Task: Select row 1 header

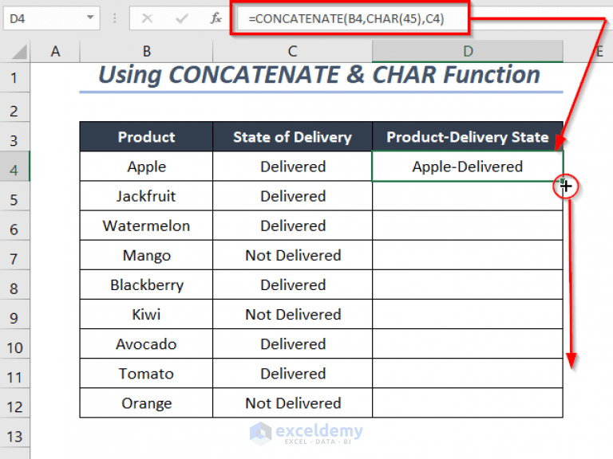Action: (x=14, y=77)
